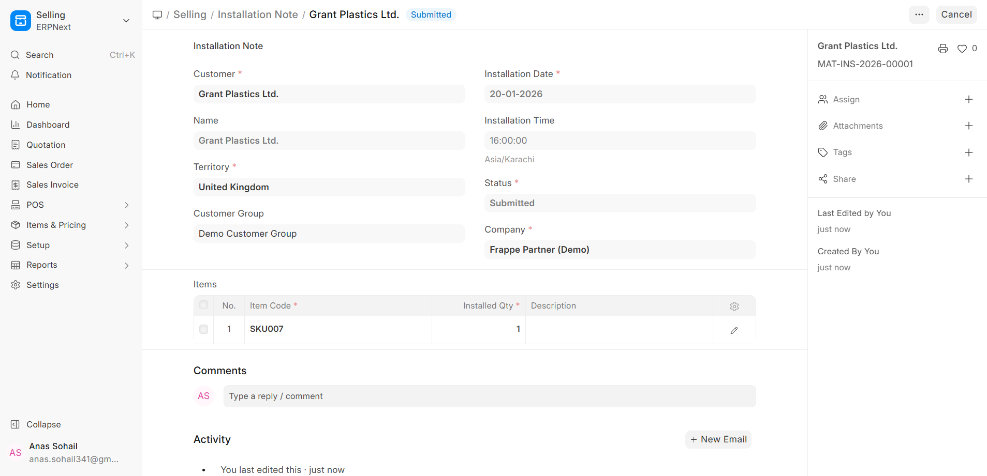Open Sales Order from sidebar
The image size is (987, 476).
[50, 165]
